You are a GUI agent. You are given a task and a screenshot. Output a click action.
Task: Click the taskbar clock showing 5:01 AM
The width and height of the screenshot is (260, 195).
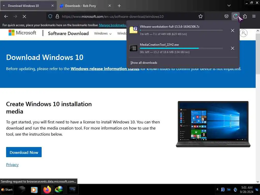(x=247, y=189)
